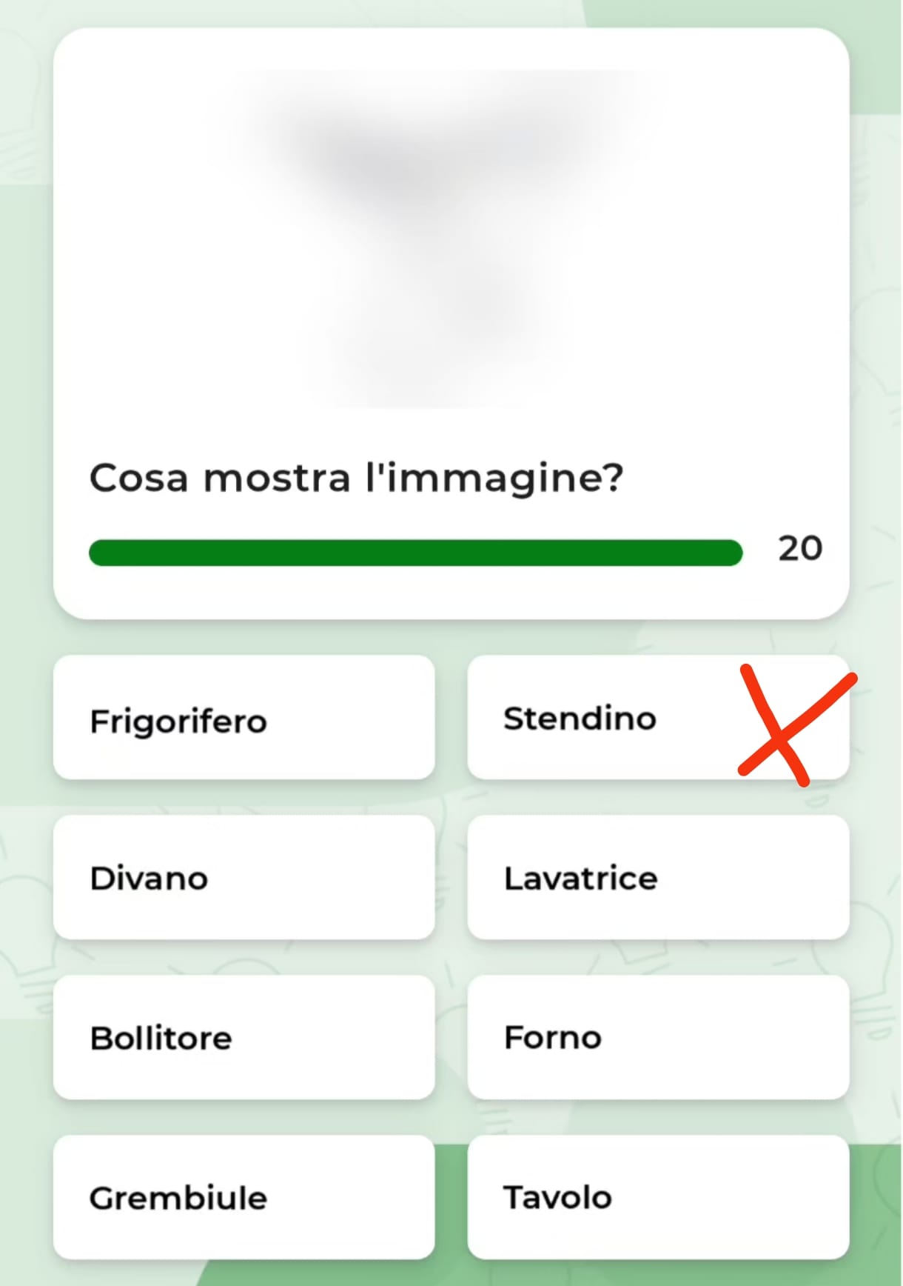
Task: Select Grembiule as the answer
Action: click(x=244, y=1197)
